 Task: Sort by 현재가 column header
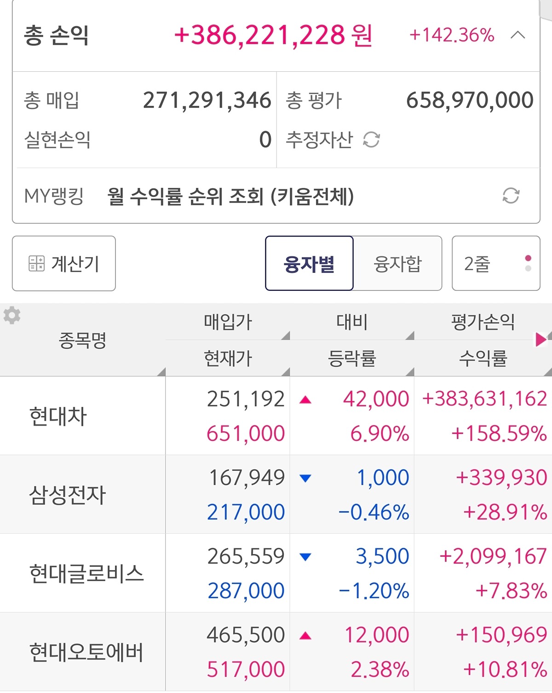(228, 358)
